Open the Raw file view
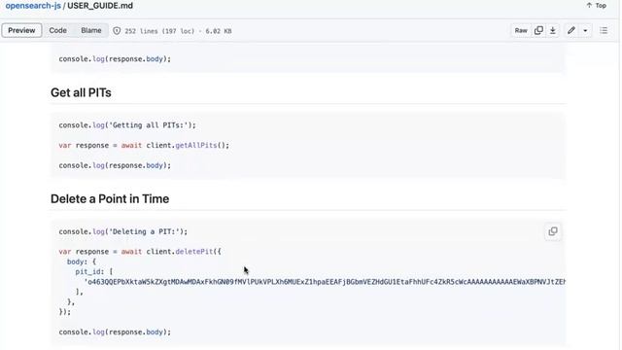 pyautogui.click(x=521, y=30)
